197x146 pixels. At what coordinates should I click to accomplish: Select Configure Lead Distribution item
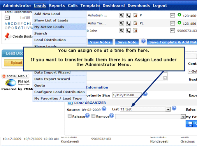[x=60, y=92]
